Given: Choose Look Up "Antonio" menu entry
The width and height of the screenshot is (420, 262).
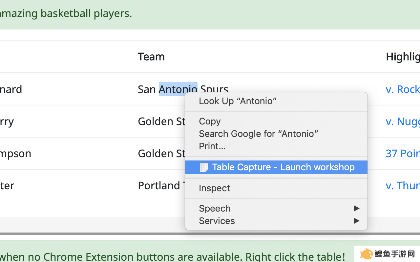Looking at the screenshot, I should (276, 101).
